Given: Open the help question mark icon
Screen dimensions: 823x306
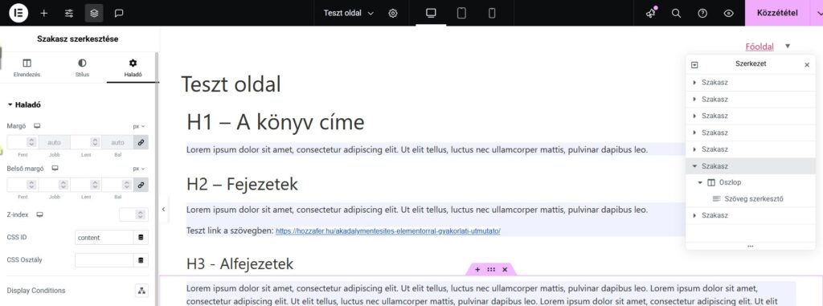Looking at the screenshot, I should (x=702, y=13).
